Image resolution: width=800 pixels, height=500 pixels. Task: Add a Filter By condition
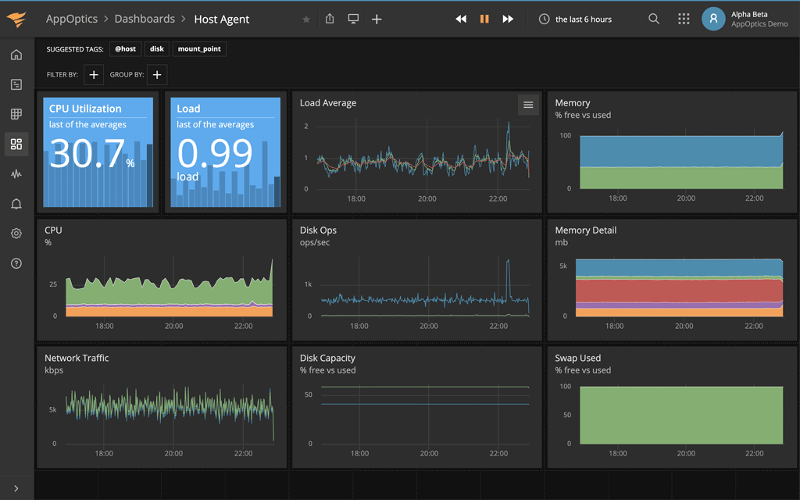coord(94,74)
